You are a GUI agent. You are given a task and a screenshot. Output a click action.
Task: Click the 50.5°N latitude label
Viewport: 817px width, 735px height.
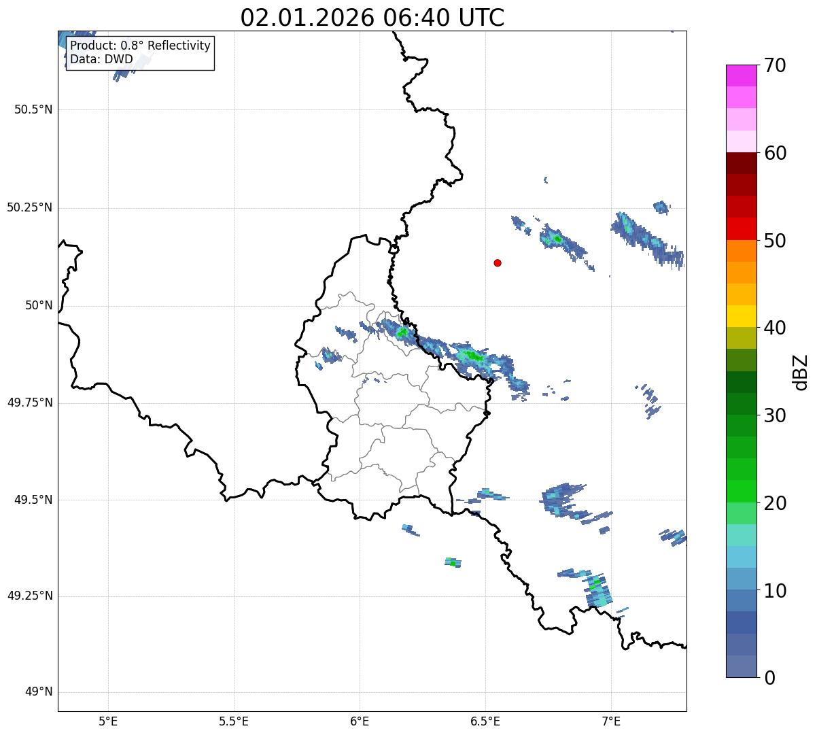33,109
